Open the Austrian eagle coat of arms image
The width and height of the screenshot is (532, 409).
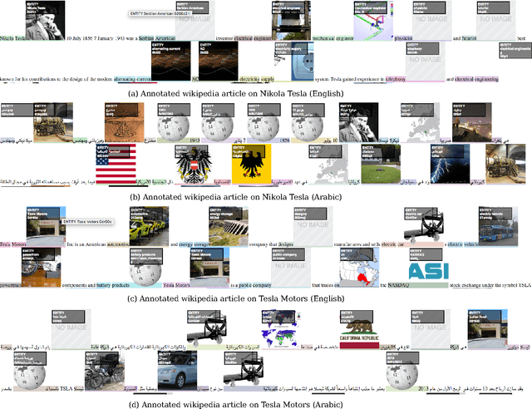tap(194, 164)
